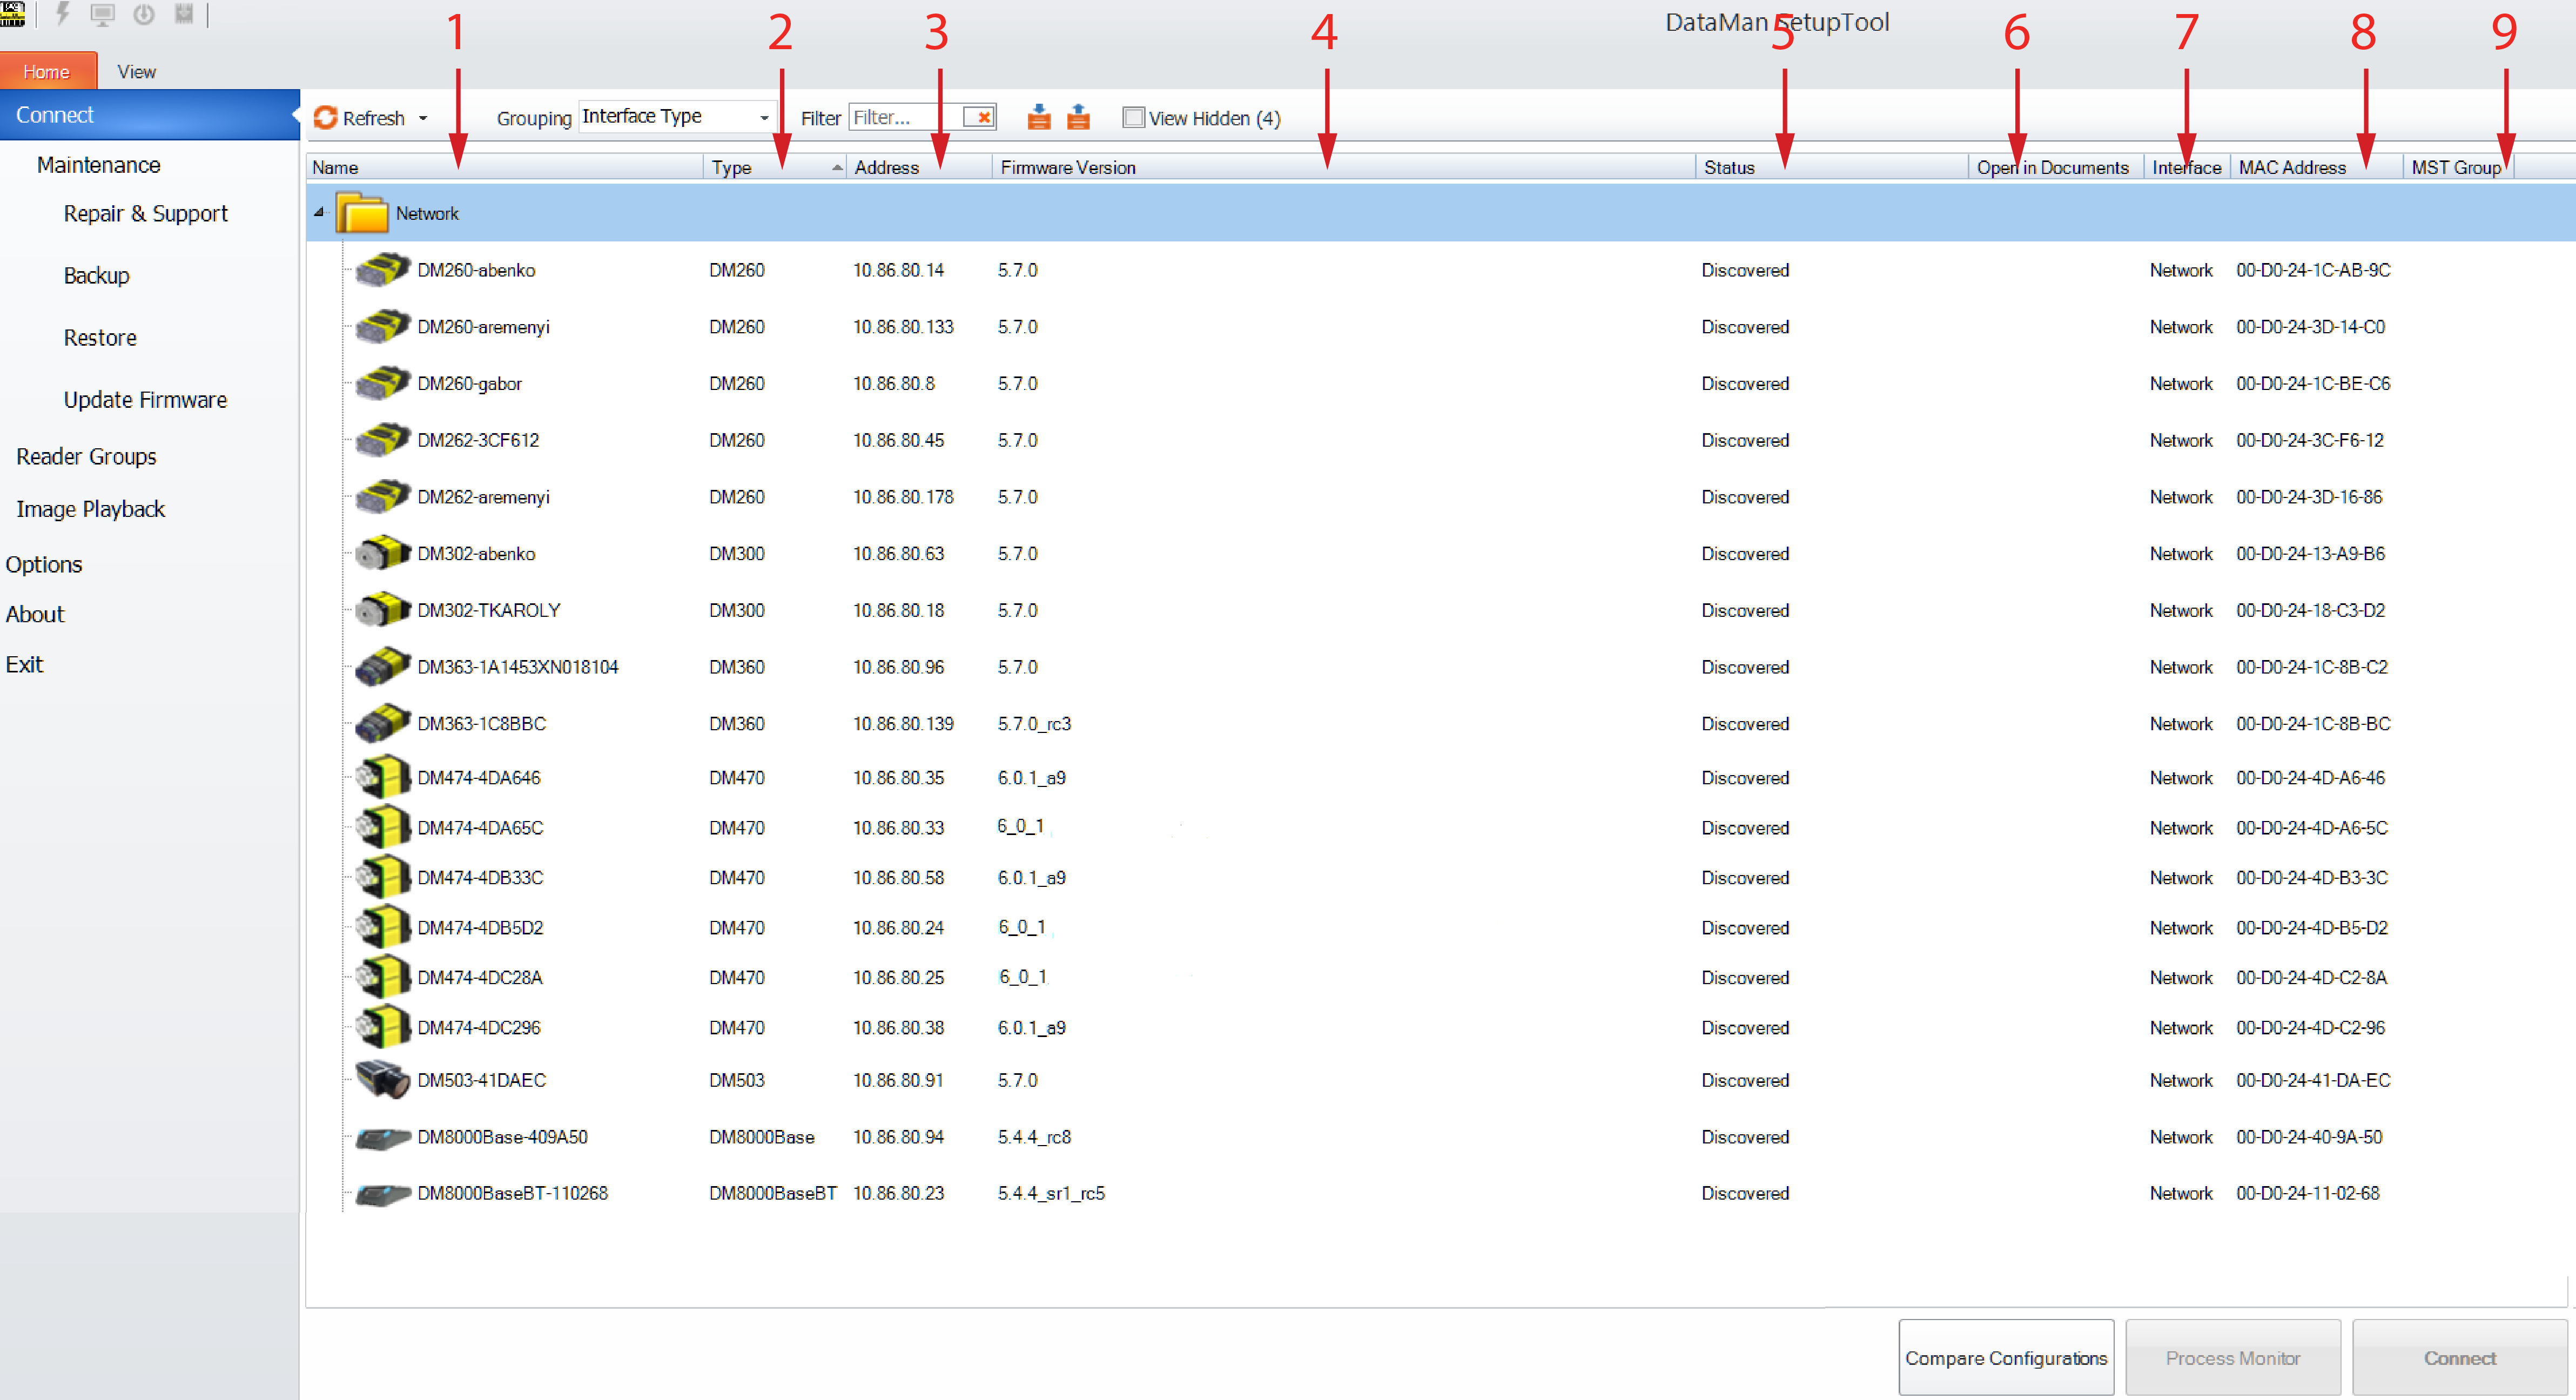Screen dimensions: 2576x1400
Task: Open the Refresh dropdown arrow
Action: (x=423, y=118)
